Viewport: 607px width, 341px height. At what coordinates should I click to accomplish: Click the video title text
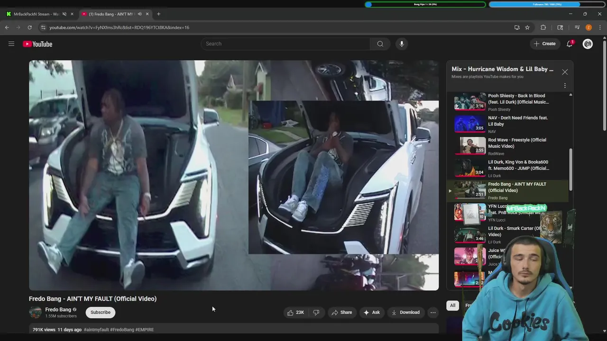pos(92,299)
